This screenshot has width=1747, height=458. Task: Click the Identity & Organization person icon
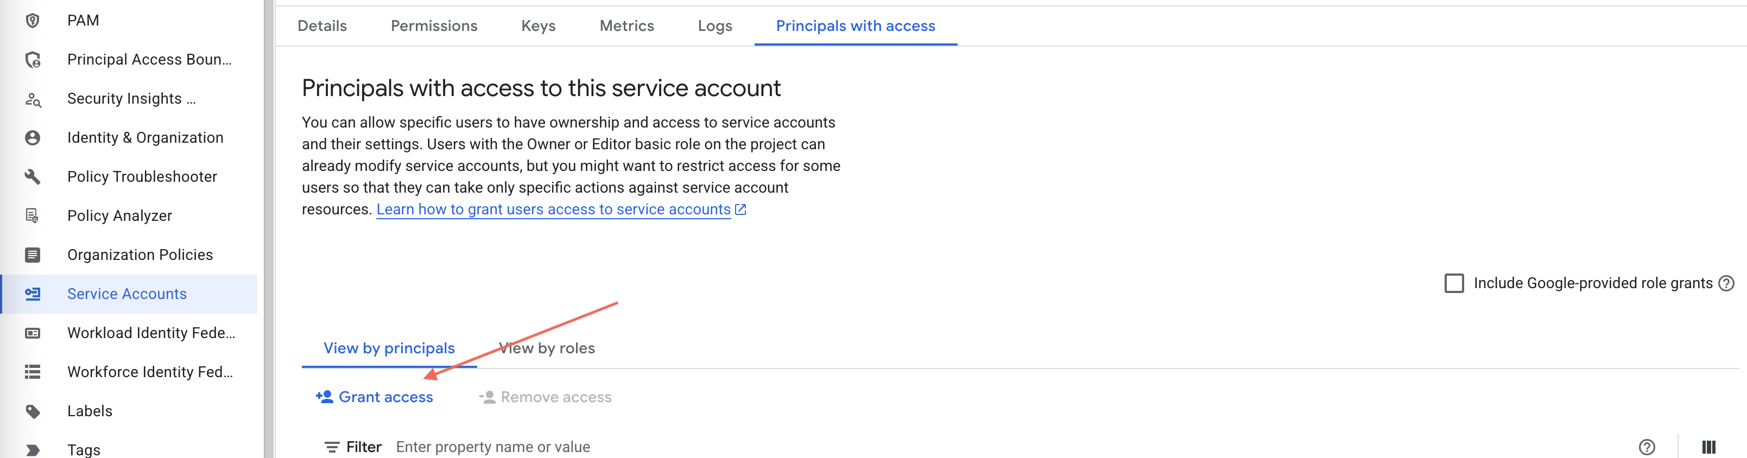click(32, 137)
